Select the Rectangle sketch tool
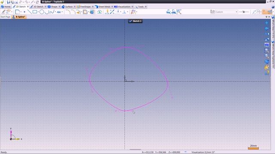This screenshot has width=275, height=154. [x=35, y=12]
